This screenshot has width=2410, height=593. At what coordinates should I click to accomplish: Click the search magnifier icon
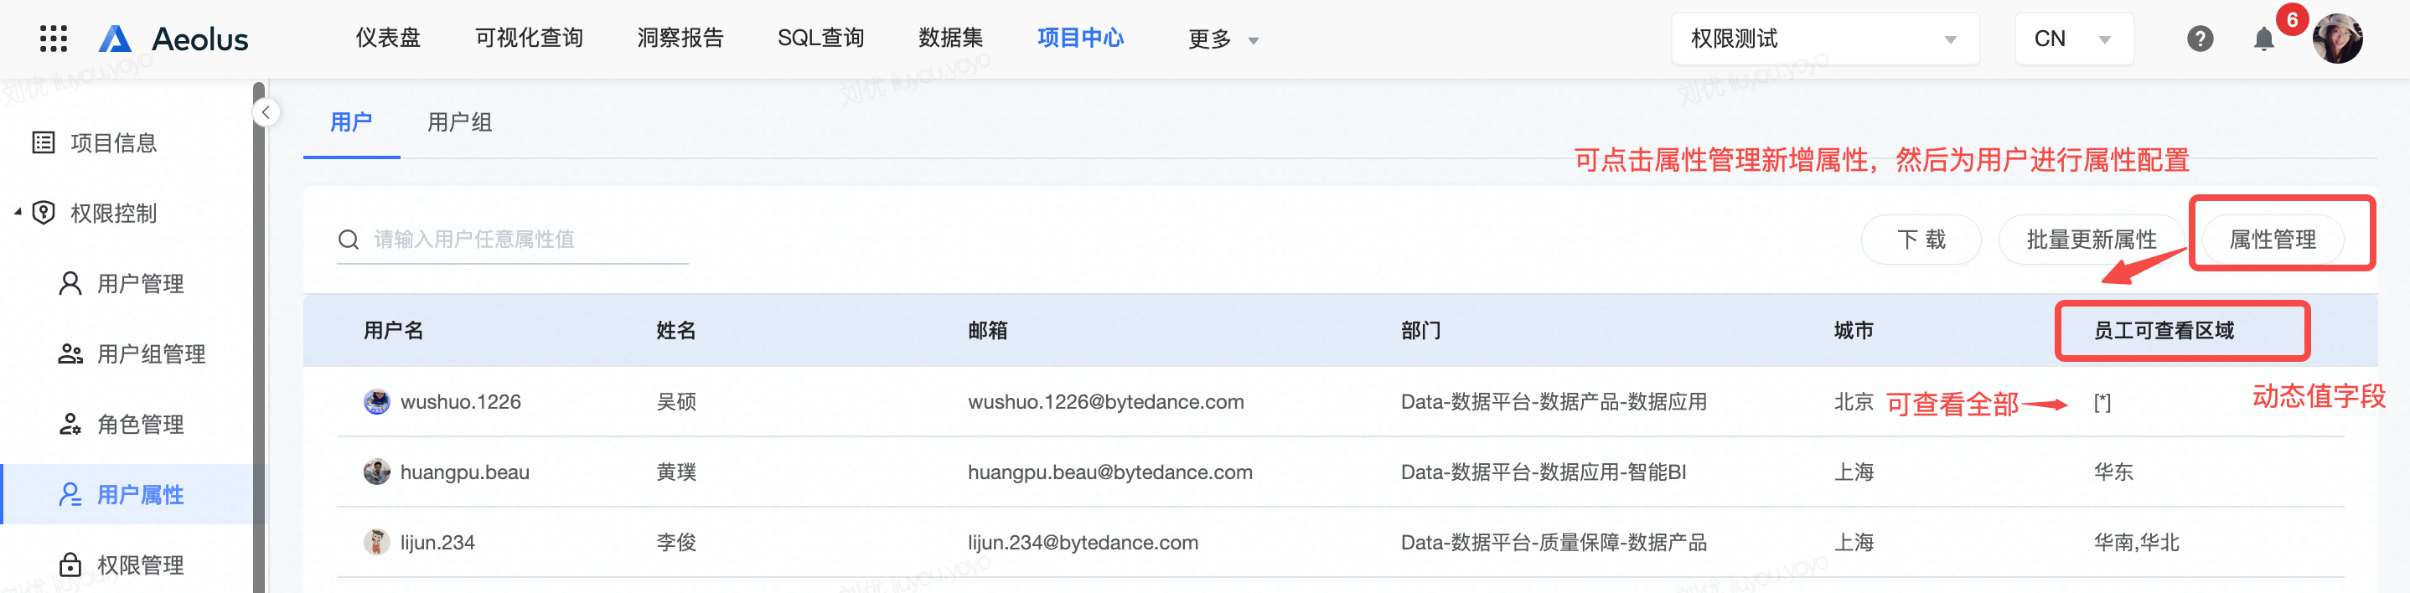point(349,240)
